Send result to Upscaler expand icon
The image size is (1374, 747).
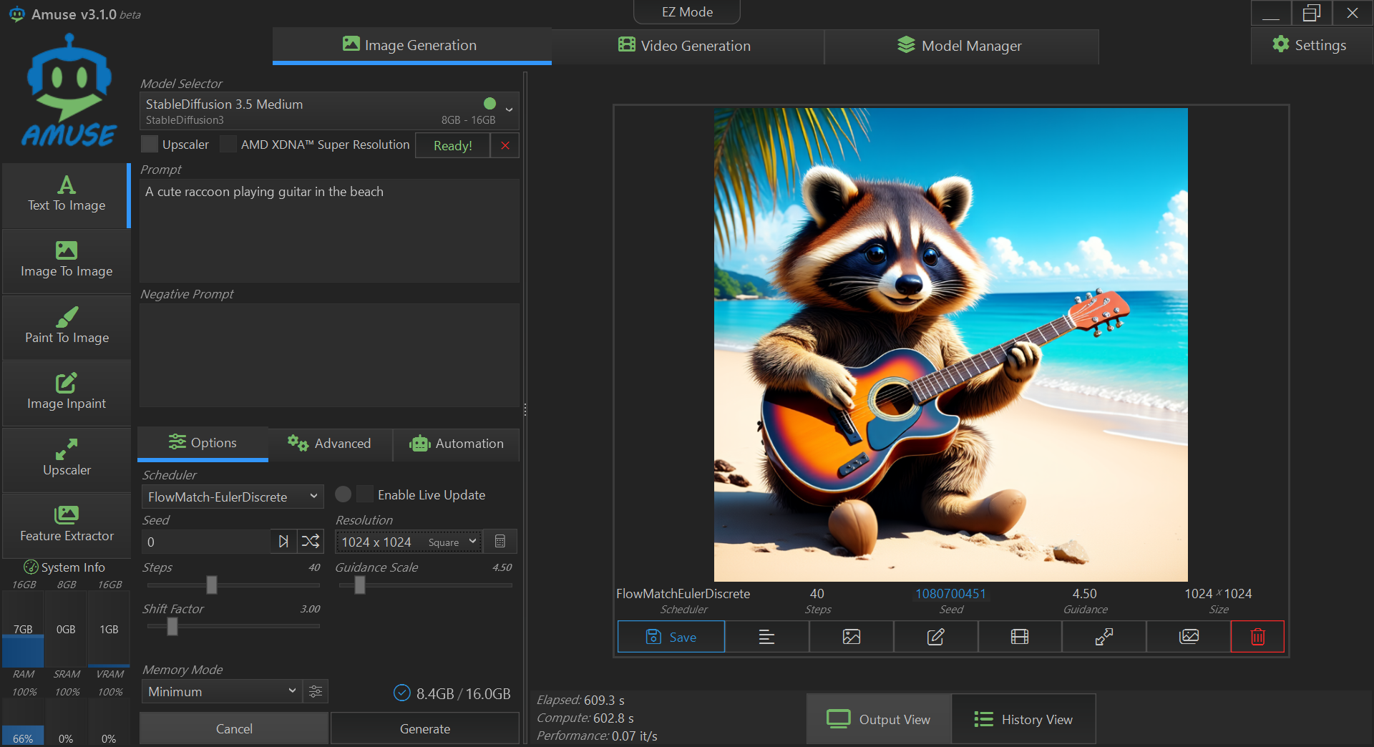tap(1104, 636)
